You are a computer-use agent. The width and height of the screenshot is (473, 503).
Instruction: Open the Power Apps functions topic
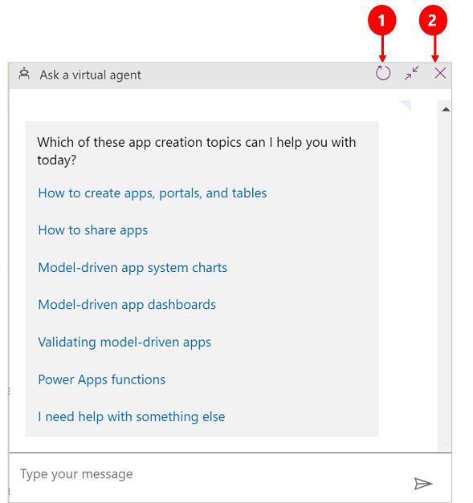point(101,379)
